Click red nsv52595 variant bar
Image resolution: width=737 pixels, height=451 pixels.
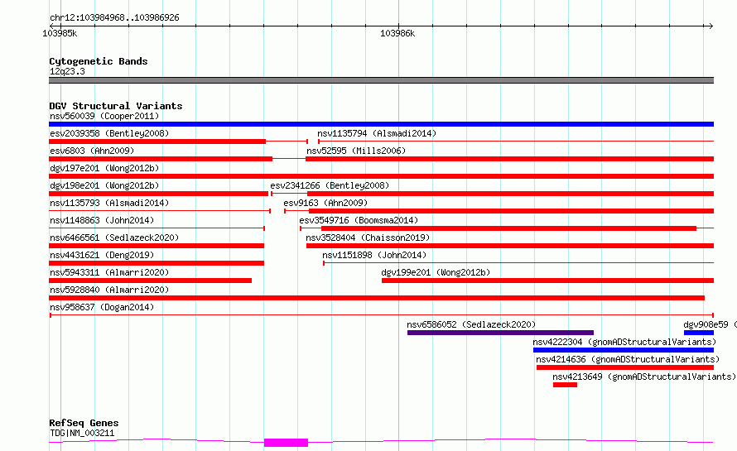[509, 159]
